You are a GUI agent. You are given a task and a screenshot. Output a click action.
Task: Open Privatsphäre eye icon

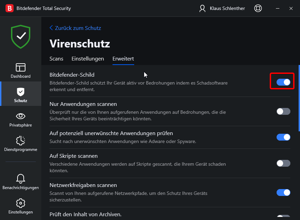click(21, 116)
